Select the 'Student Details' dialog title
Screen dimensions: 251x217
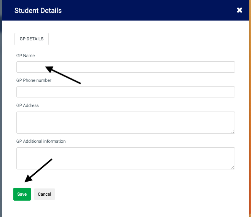point(38,11)
